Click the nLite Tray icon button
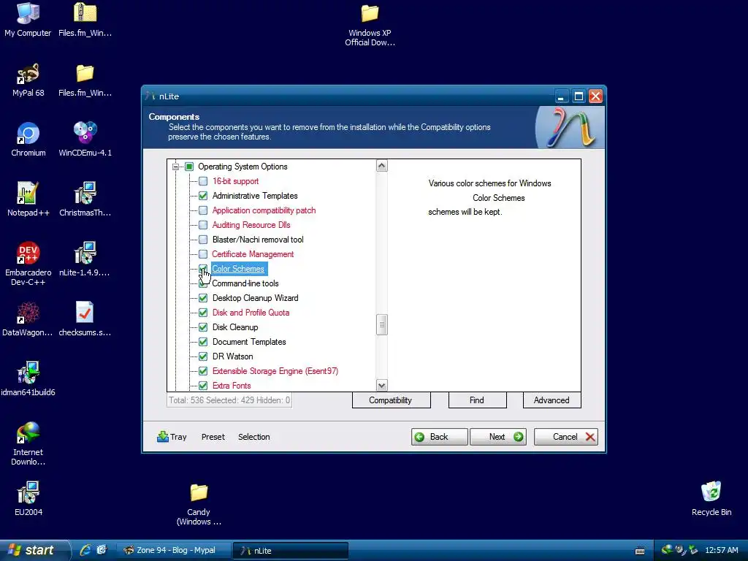Viewport: 748px width, 561px height. point(172,437)
